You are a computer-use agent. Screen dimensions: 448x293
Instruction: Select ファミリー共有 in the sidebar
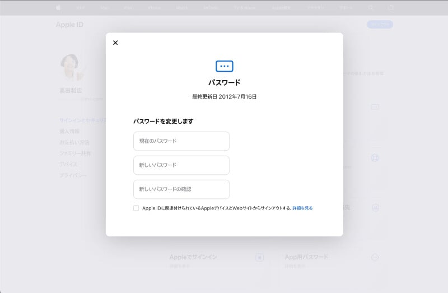[75, 153]
